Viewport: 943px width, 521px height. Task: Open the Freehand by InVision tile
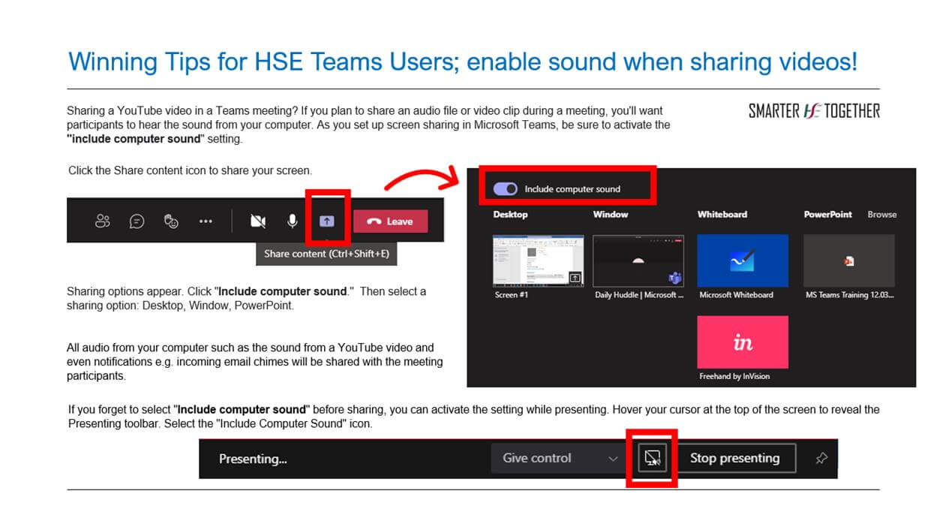[742, 342]
